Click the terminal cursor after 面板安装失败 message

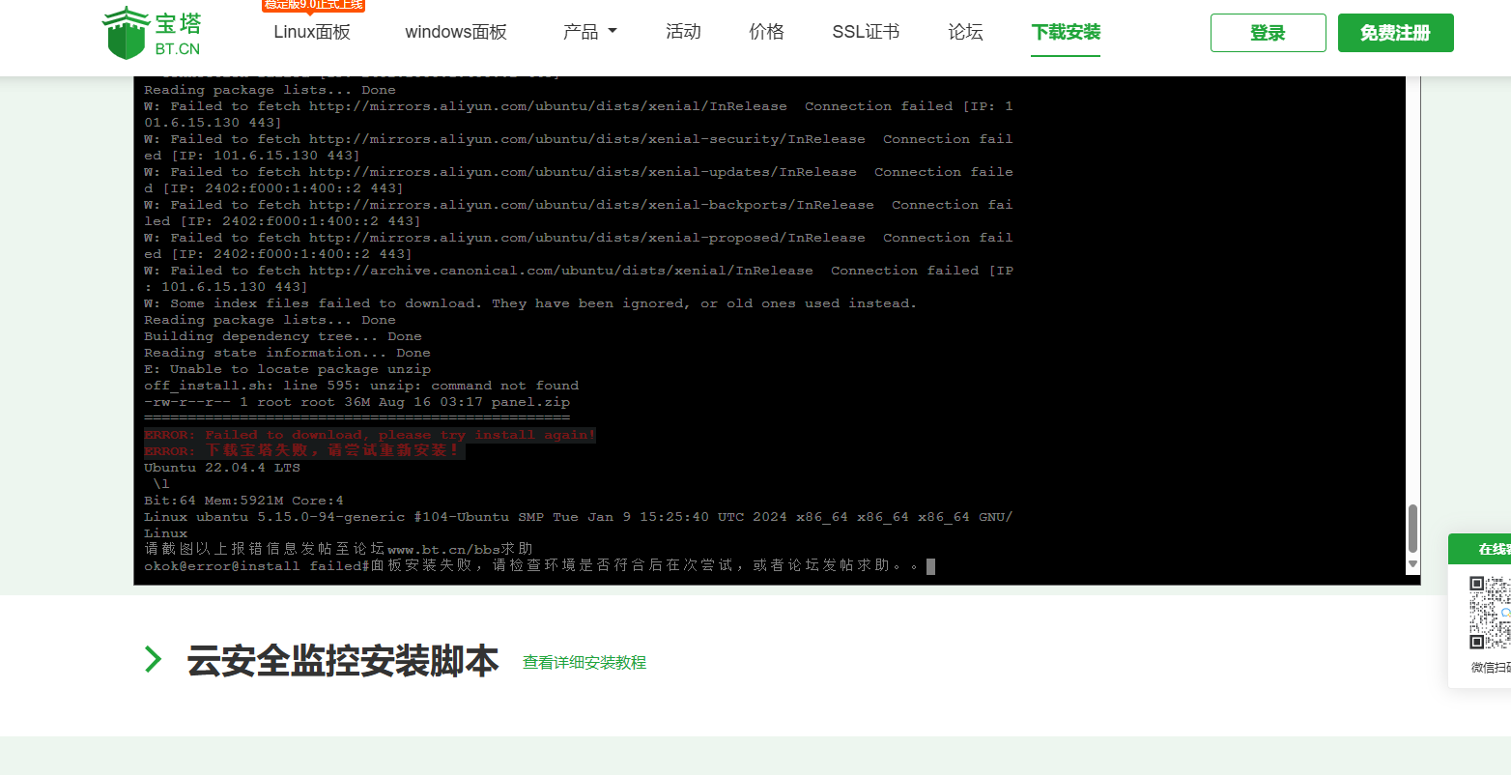pos(930,566)
